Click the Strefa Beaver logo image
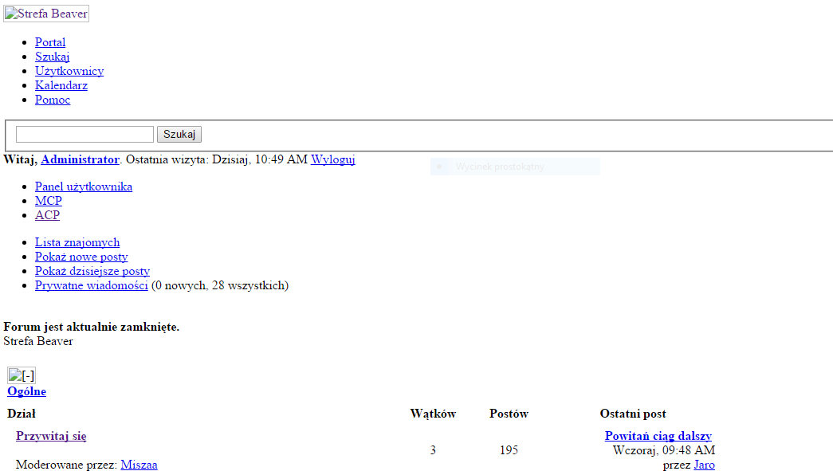Image resolution: width=833 pixels, height=471 pixels. pyautogui.click(x=46, y=14)
